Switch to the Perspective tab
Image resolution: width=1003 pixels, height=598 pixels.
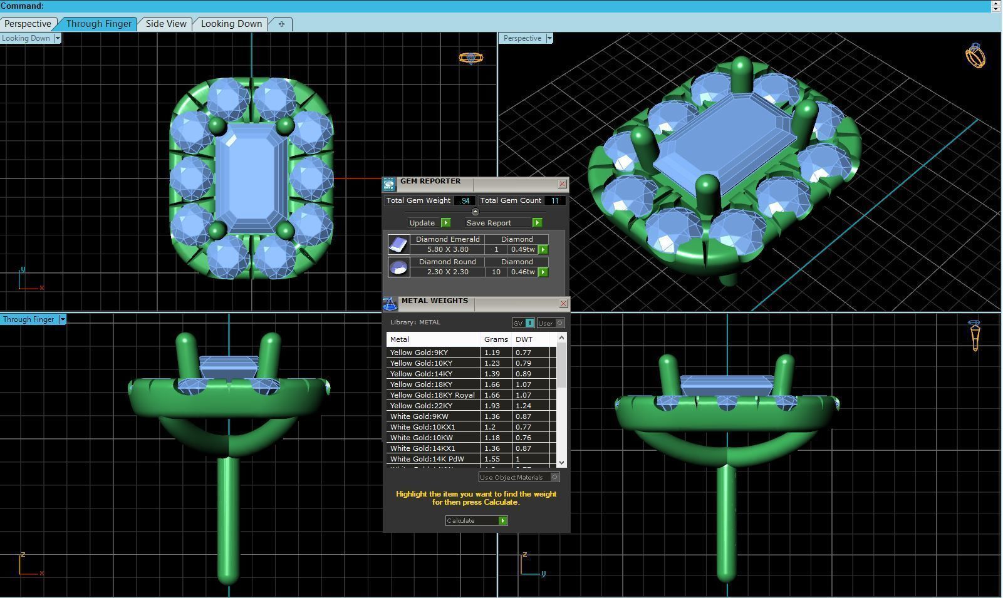point(28,24)
